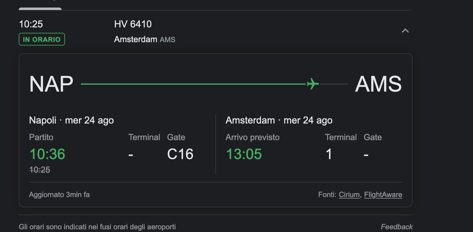Click the gray remaining route segment
This screenshot has height=232, width=473.
tap(334, 84)
